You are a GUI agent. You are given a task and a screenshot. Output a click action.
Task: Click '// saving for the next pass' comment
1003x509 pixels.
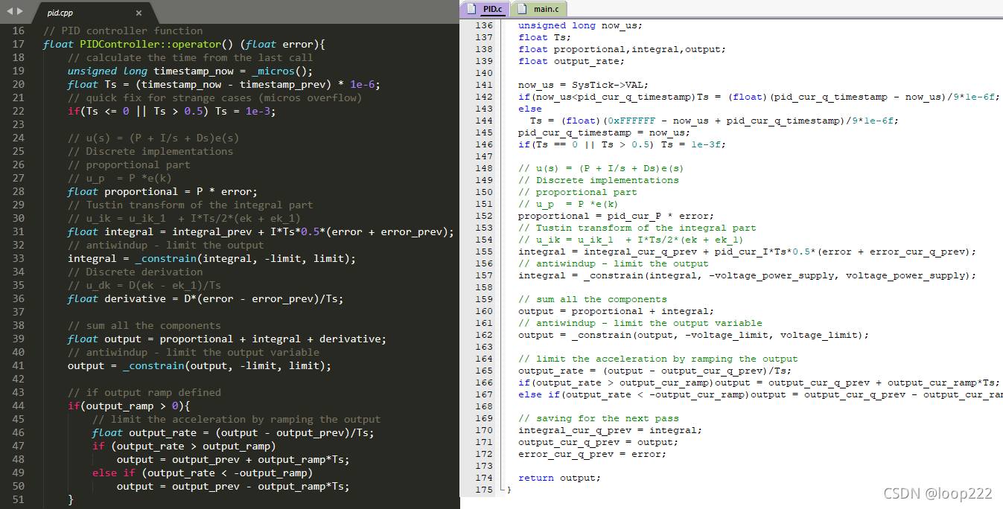598,418
